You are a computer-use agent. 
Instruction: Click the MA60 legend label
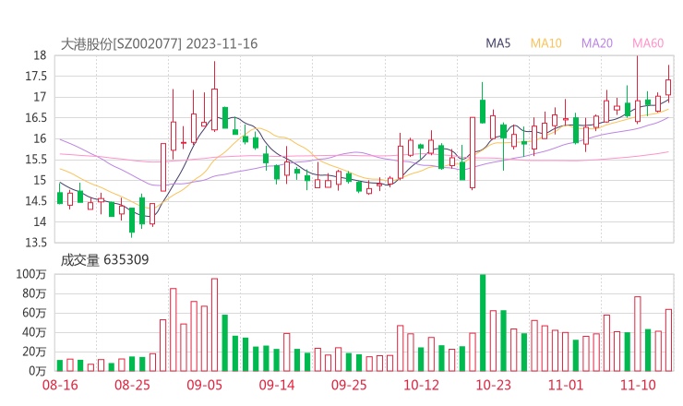648,43
